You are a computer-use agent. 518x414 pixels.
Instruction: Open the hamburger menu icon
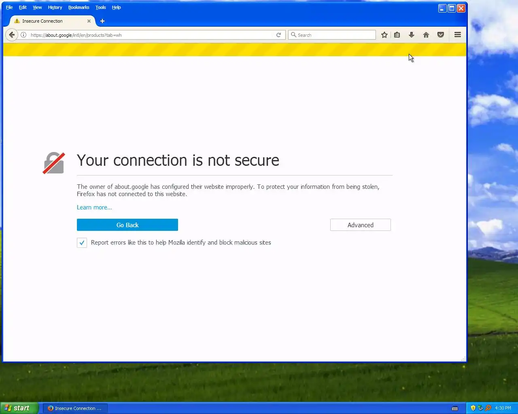(458, 35)
